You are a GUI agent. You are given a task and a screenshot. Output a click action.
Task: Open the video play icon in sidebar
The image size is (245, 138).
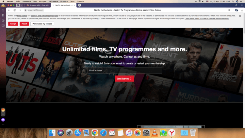(x=3, y=20)
